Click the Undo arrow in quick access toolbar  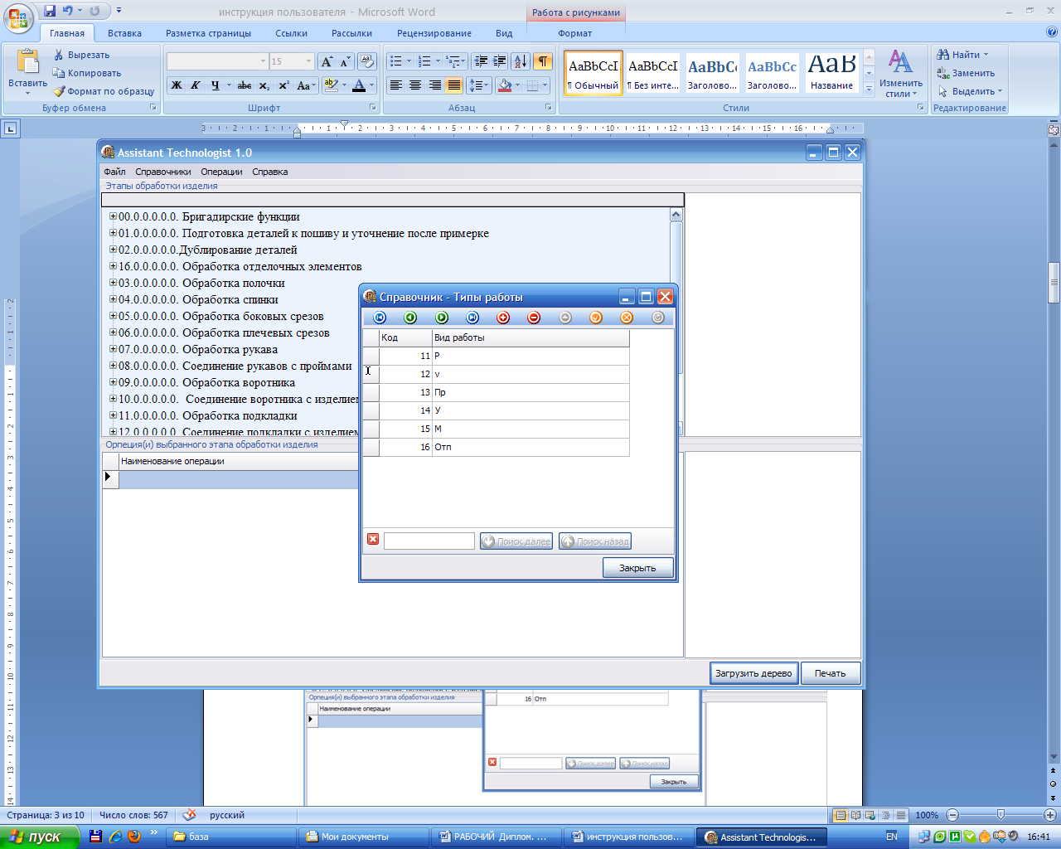pos(68,11)
